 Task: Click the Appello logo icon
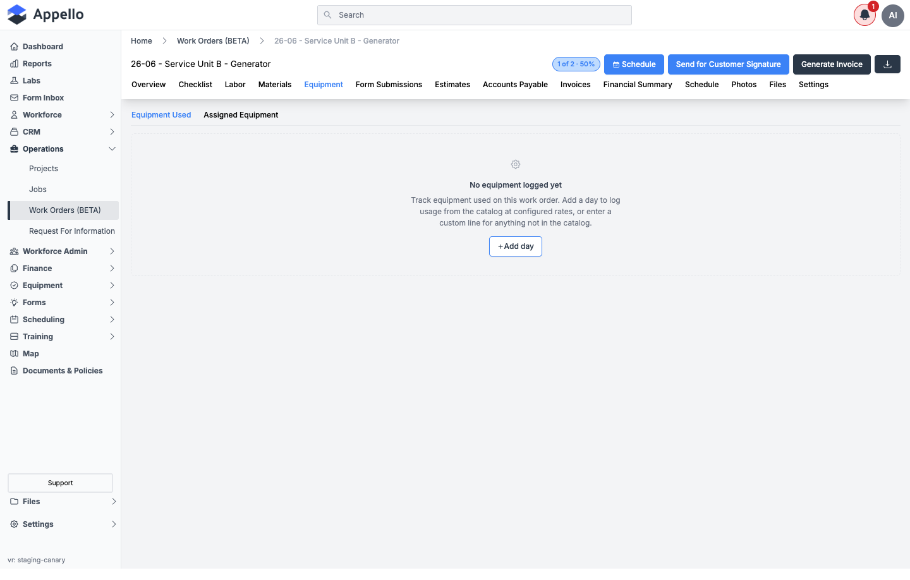tap(17, 15)
